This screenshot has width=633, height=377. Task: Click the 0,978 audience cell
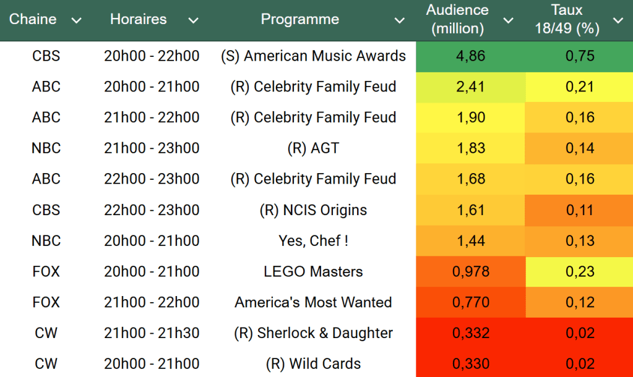470,271
